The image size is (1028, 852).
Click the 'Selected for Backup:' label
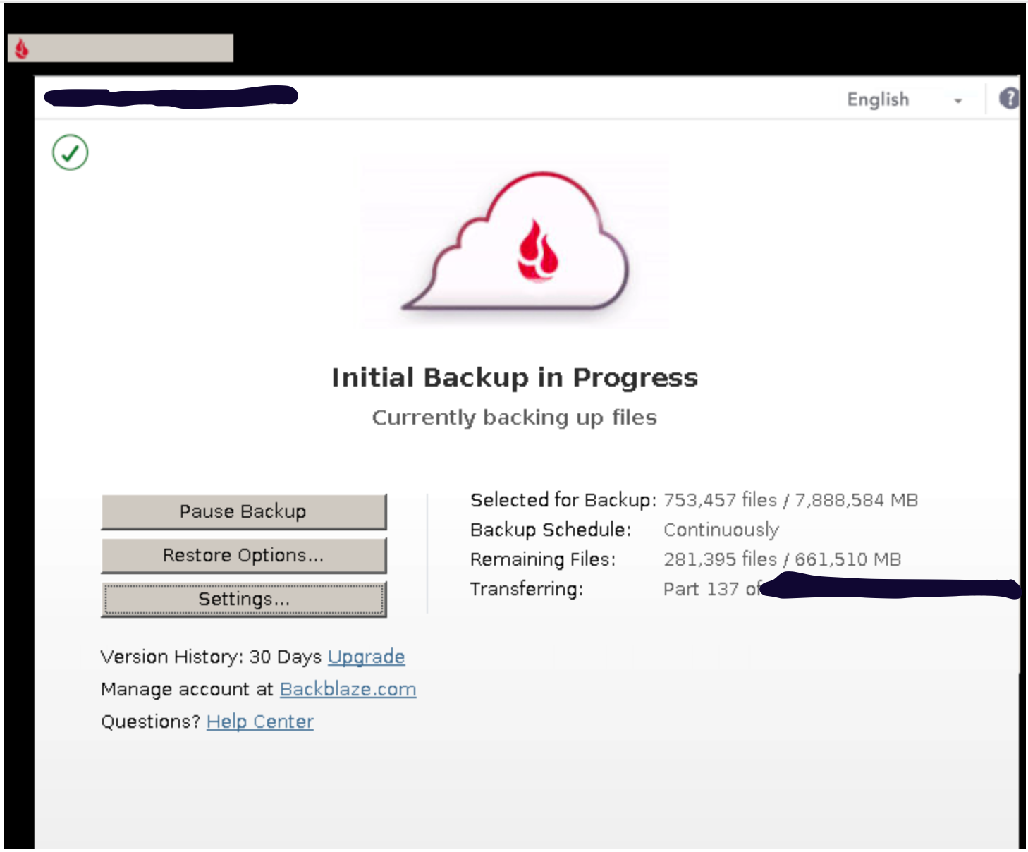pos(563,500)
